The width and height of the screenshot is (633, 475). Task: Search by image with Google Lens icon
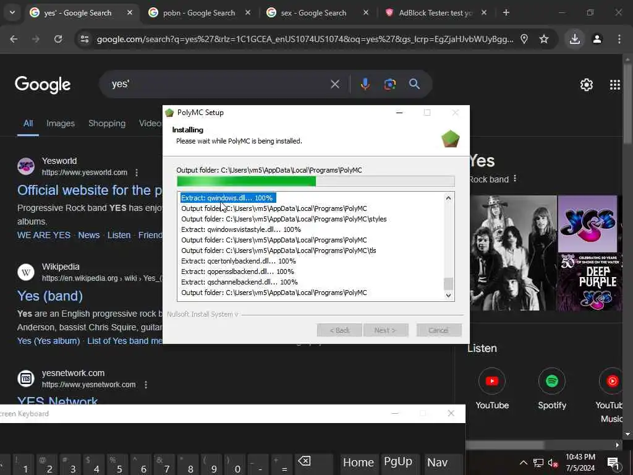[x=389, y=84]
